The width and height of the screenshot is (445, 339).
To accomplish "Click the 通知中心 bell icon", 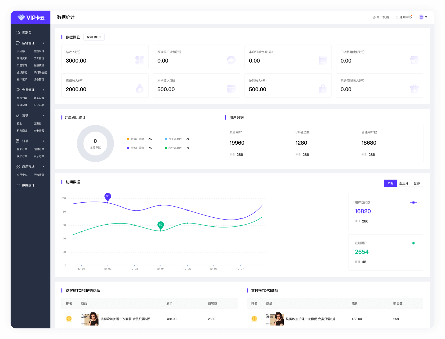I will [397, 17].
